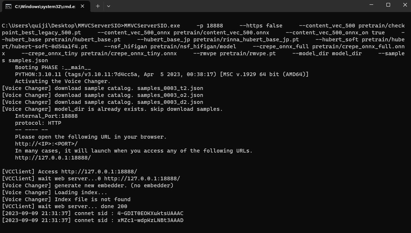The image size is (411, 233).
Task: Click the link http://127.0.0.1:18888/
Action: coord(52,157)
